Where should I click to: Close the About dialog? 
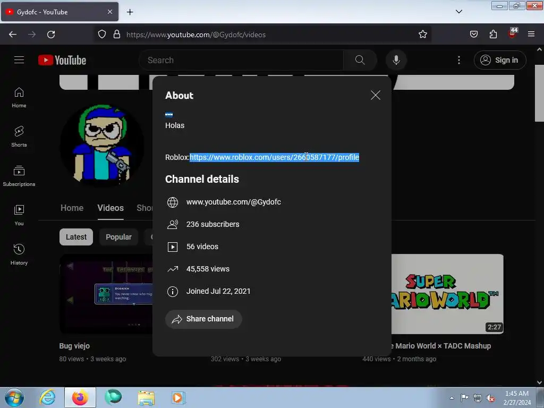[x=376, y=95]
